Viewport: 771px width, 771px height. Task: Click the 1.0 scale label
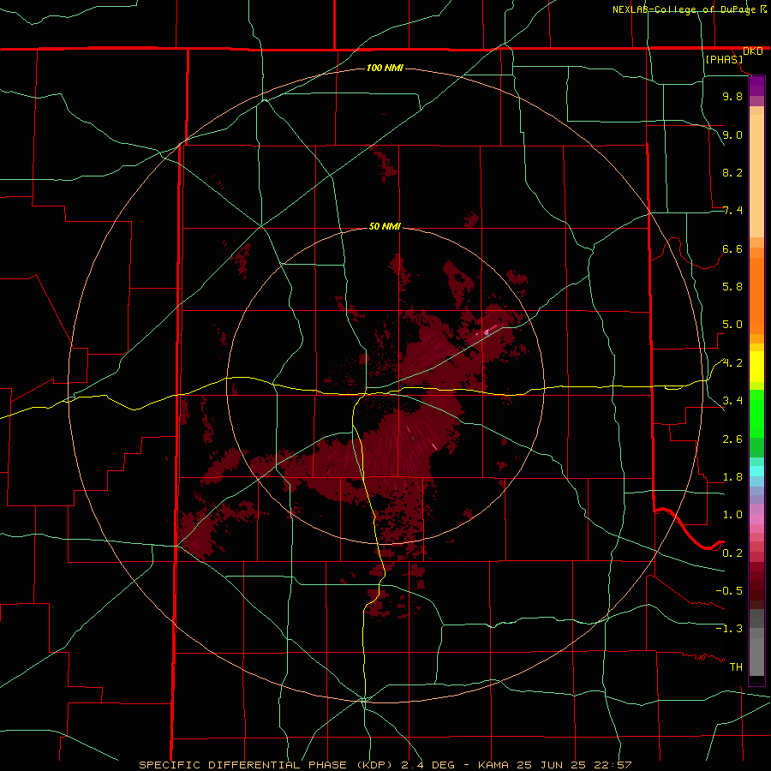coord(732,515)
